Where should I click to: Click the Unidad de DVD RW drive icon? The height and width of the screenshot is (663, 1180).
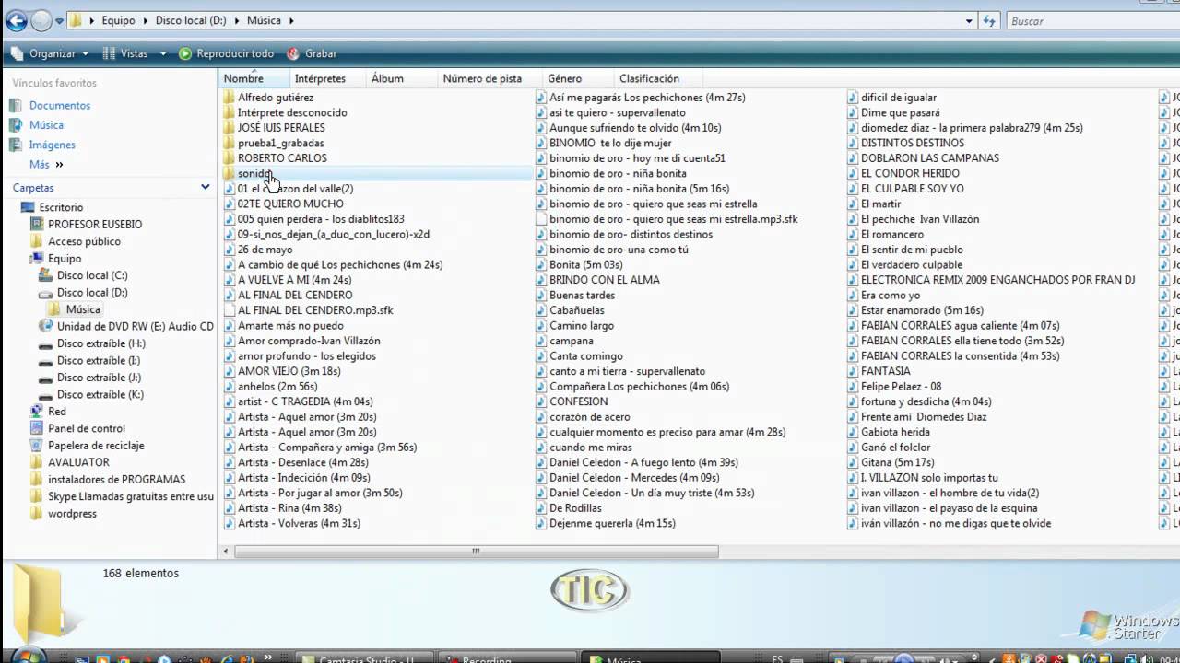pyautogui.click(x=46, y=326)
